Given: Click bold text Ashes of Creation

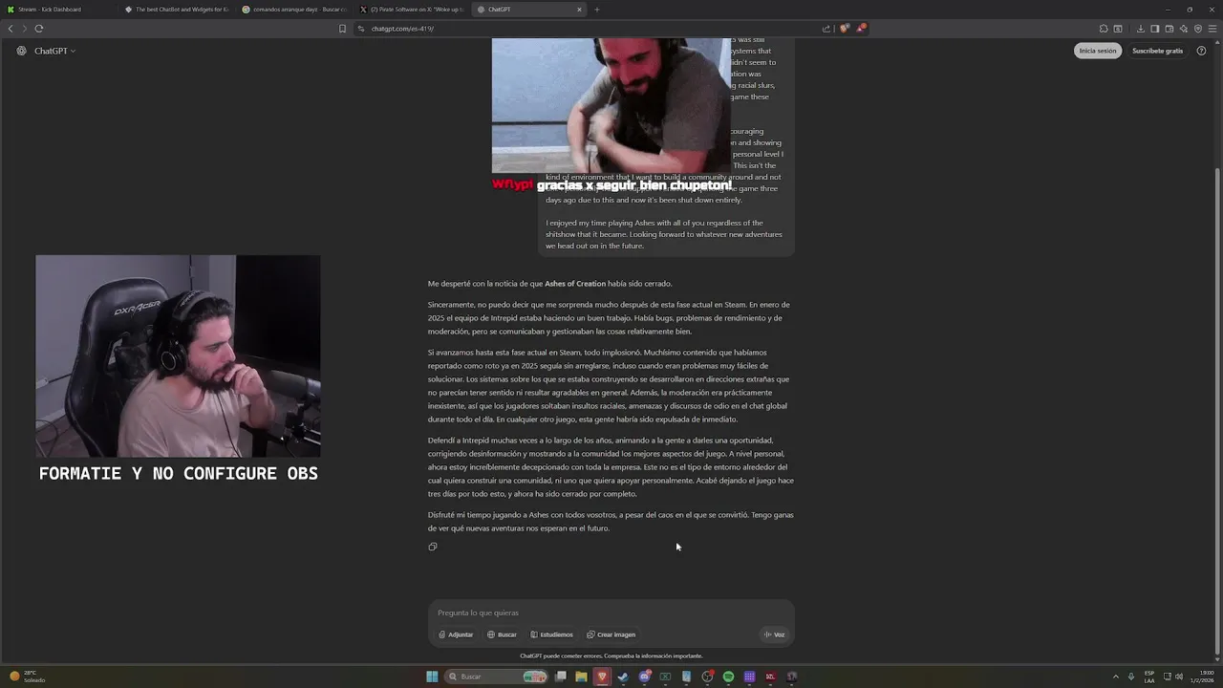Looking at the screenshot, I should click(x=575, y=284).
